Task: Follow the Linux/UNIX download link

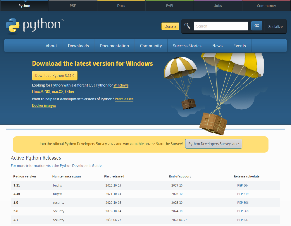Action: click(x=41, y=91)
